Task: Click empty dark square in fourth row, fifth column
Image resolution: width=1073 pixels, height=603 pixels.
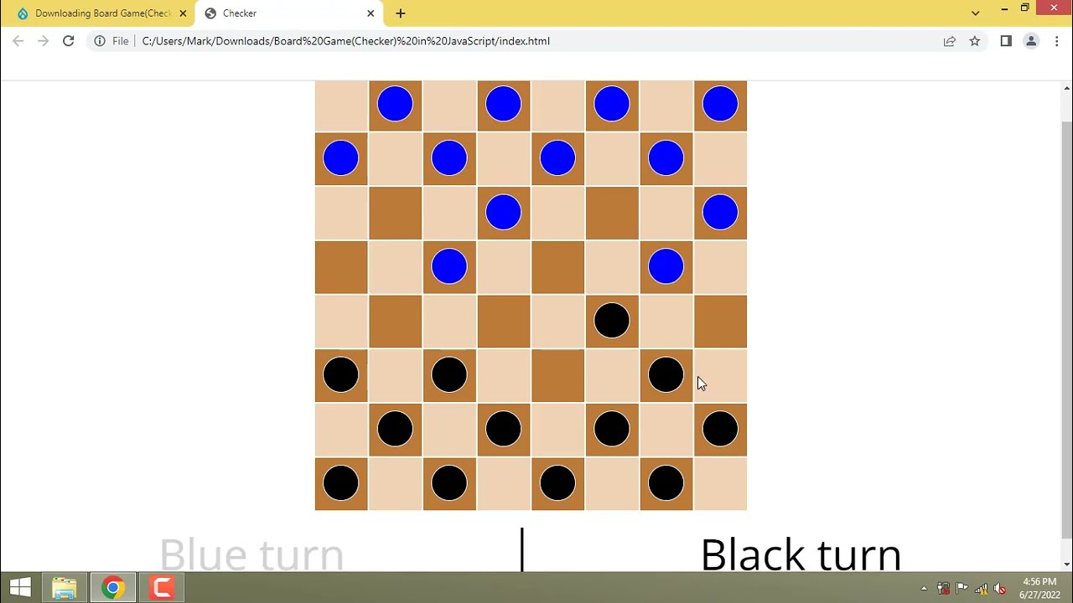Action: point(557,267)
